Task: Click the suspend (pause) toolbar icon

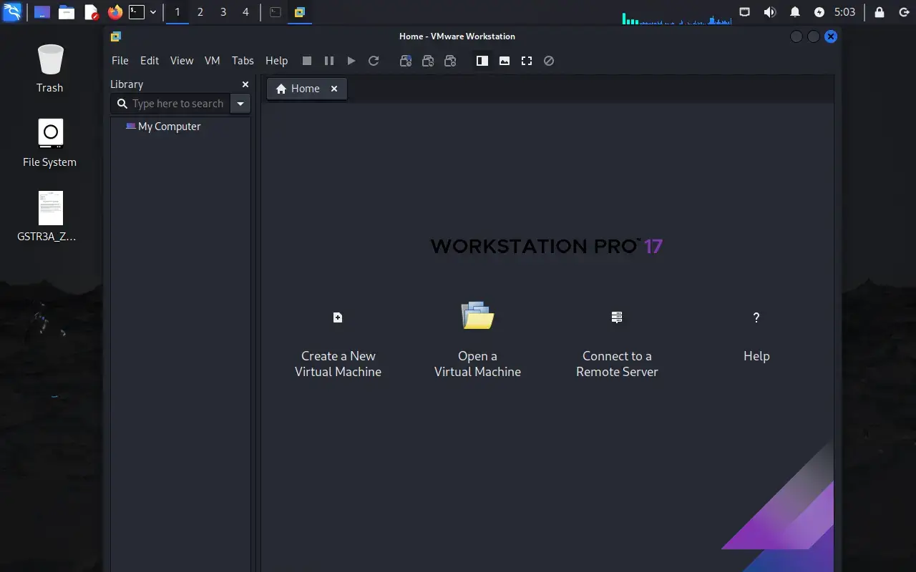Action: tap(329, 61)
